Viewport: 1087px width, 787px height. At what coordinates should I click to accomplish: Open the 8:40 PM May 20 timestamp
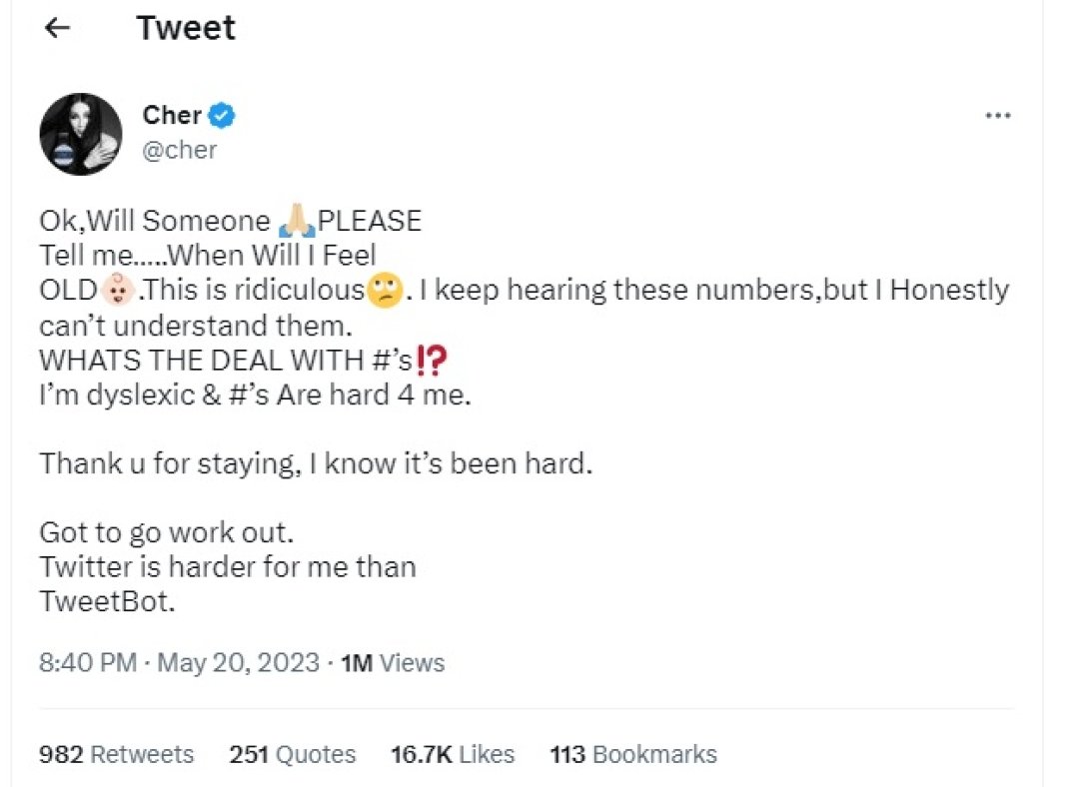click(x=180, y=662)
